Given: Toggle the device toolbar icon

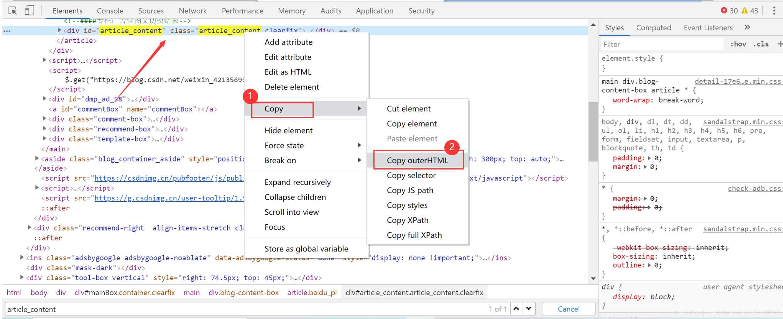Looking at the screenshot, I should click(x=29, y=10).
